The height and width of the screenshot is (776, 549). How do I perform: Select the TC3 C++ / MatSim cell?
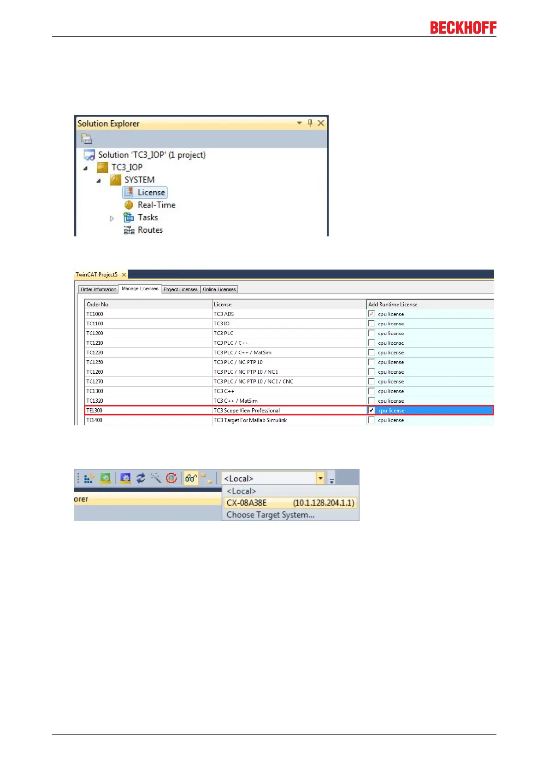[x=289, y=401]
